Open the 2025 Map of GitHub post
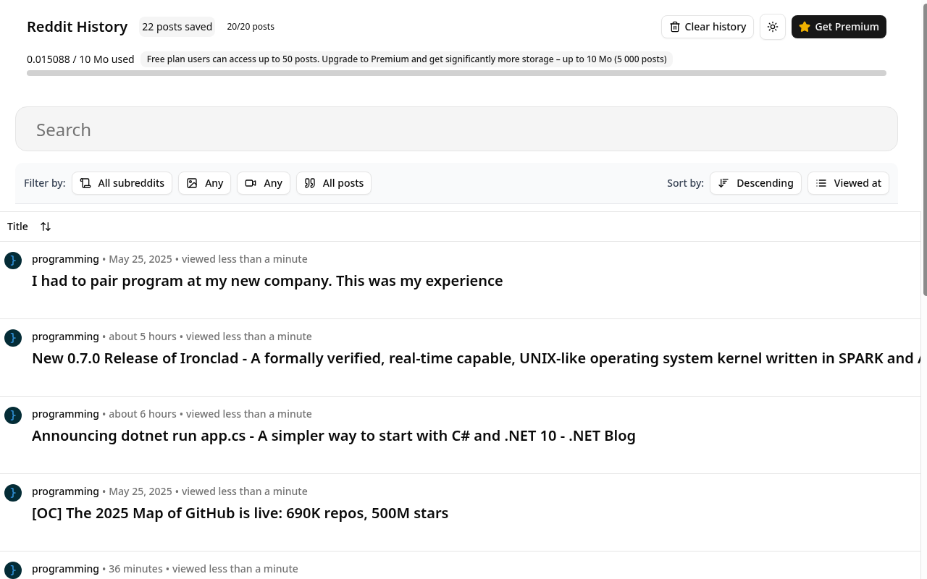The height and width of the screenshot is (579, 927). pos(240,513)
